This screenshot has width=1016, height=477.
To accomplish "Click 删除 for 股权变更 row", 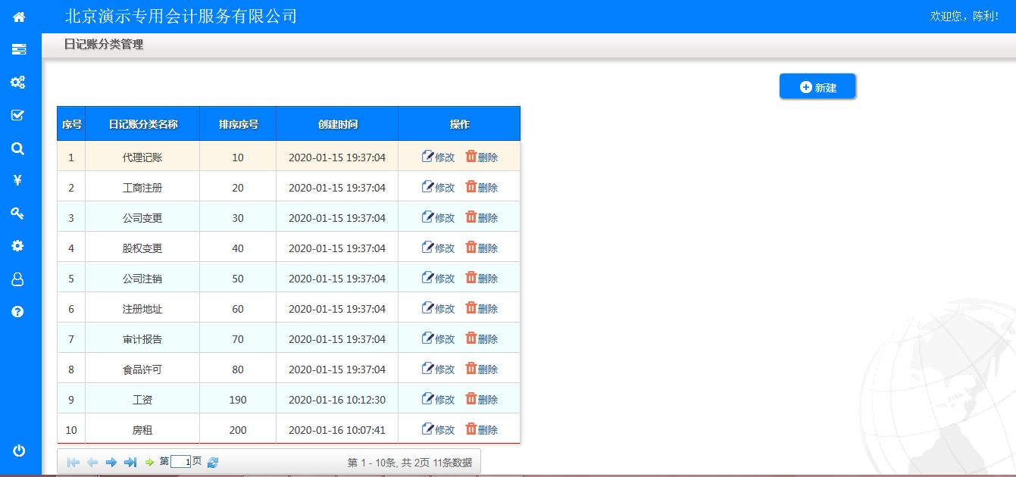I will pos(482,248).
